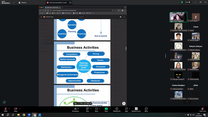
Task: Expand the arrow beside Apps
Action: [x=129, y=109]
